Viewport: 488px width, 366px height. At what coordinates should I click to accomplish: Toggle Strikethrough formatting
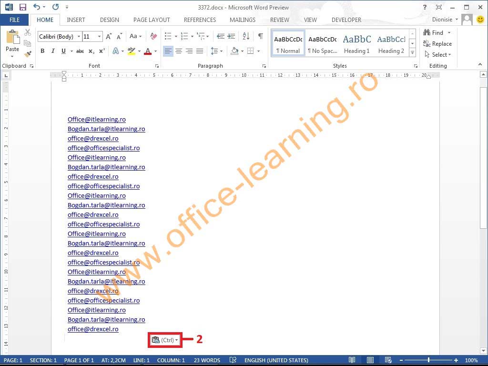click(80, 51)
